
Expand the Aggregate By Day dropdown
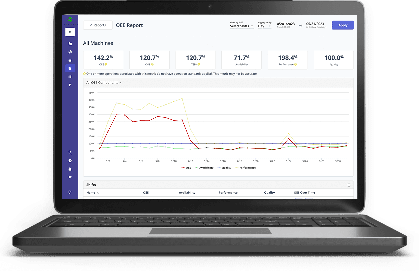point(264,26)
